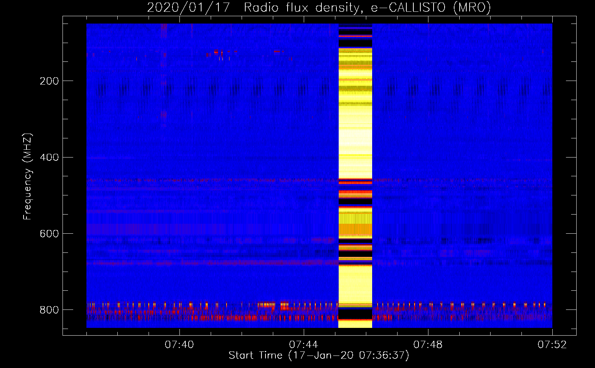Click the 07:52 time tick label
The width and height of the screenshot is (595, 368).
(x=552, y=344)
